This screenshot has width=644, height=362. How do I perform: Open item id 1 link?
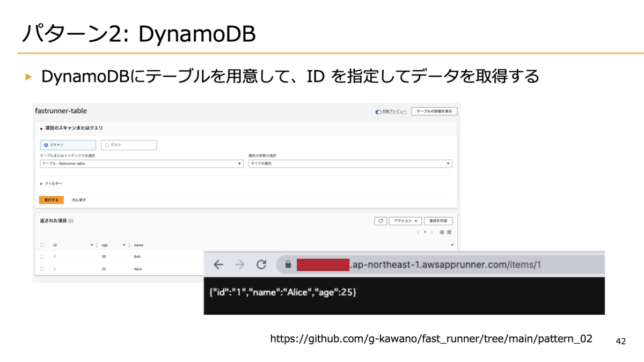[x=54, y=269]
